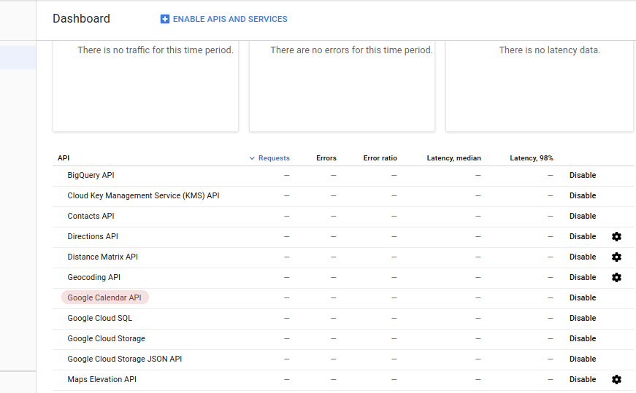
Task: Disable the Geocoding API
Action: click(583, 278)
